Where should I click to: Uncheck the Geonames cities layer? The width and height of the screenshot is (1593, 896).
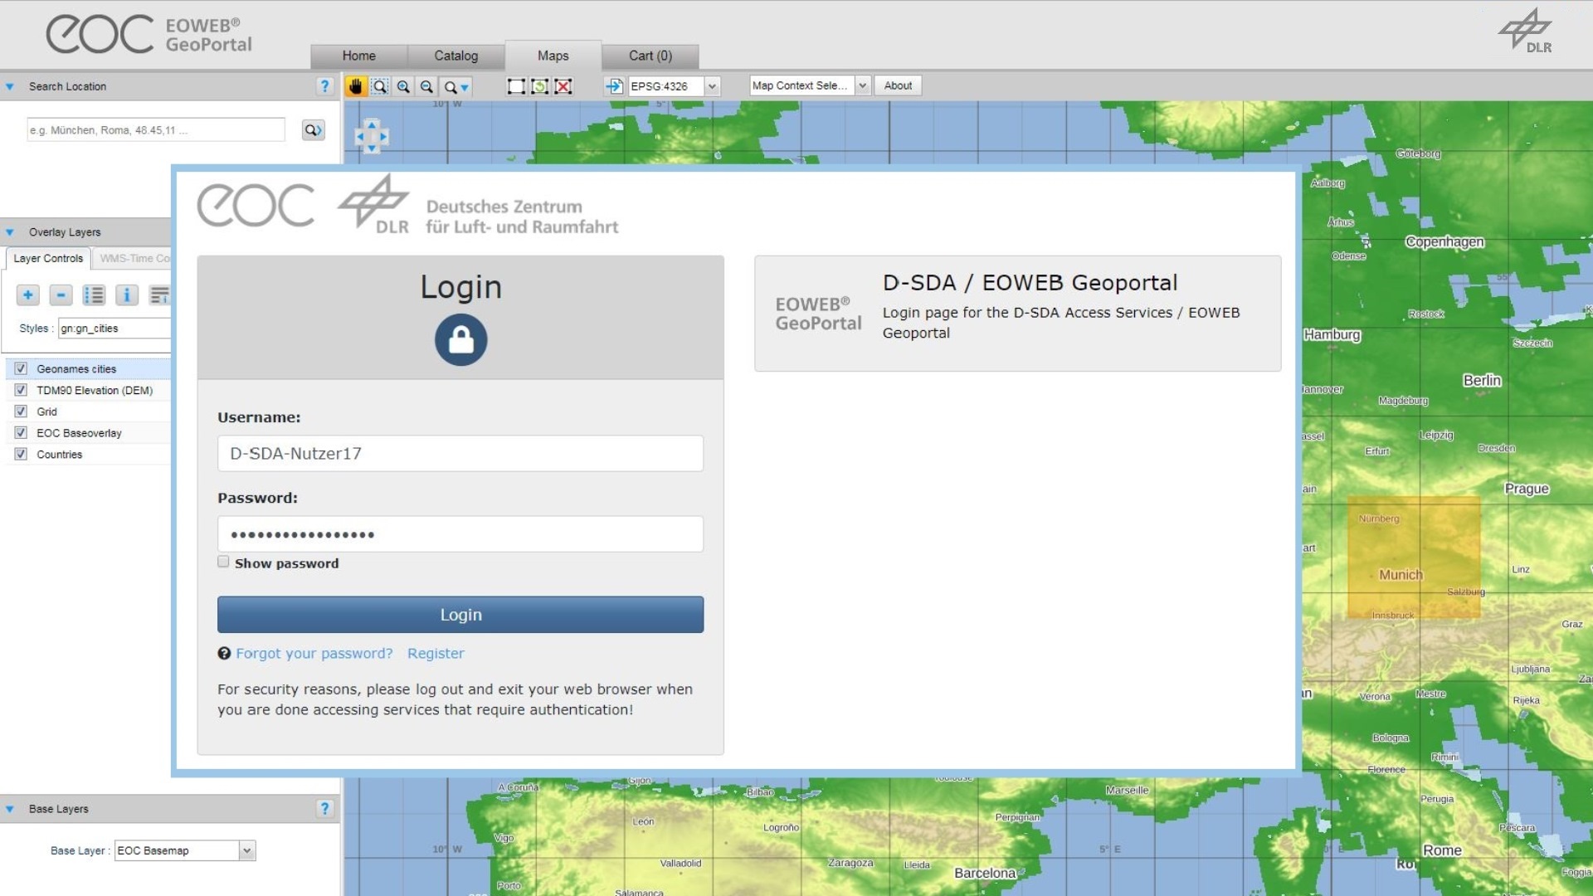click(x=21, y=368)
